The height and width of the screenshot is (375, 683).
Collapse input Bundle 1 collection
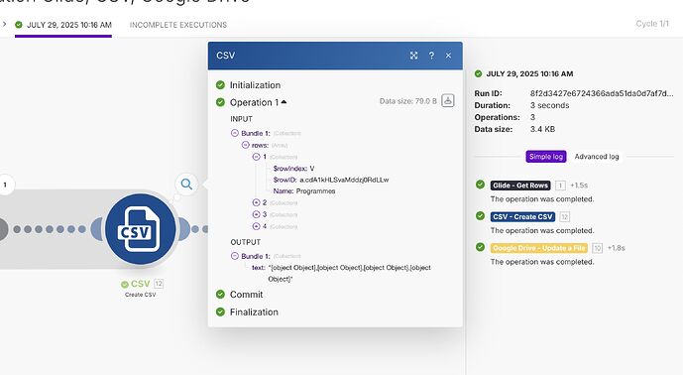click(235, 133)
